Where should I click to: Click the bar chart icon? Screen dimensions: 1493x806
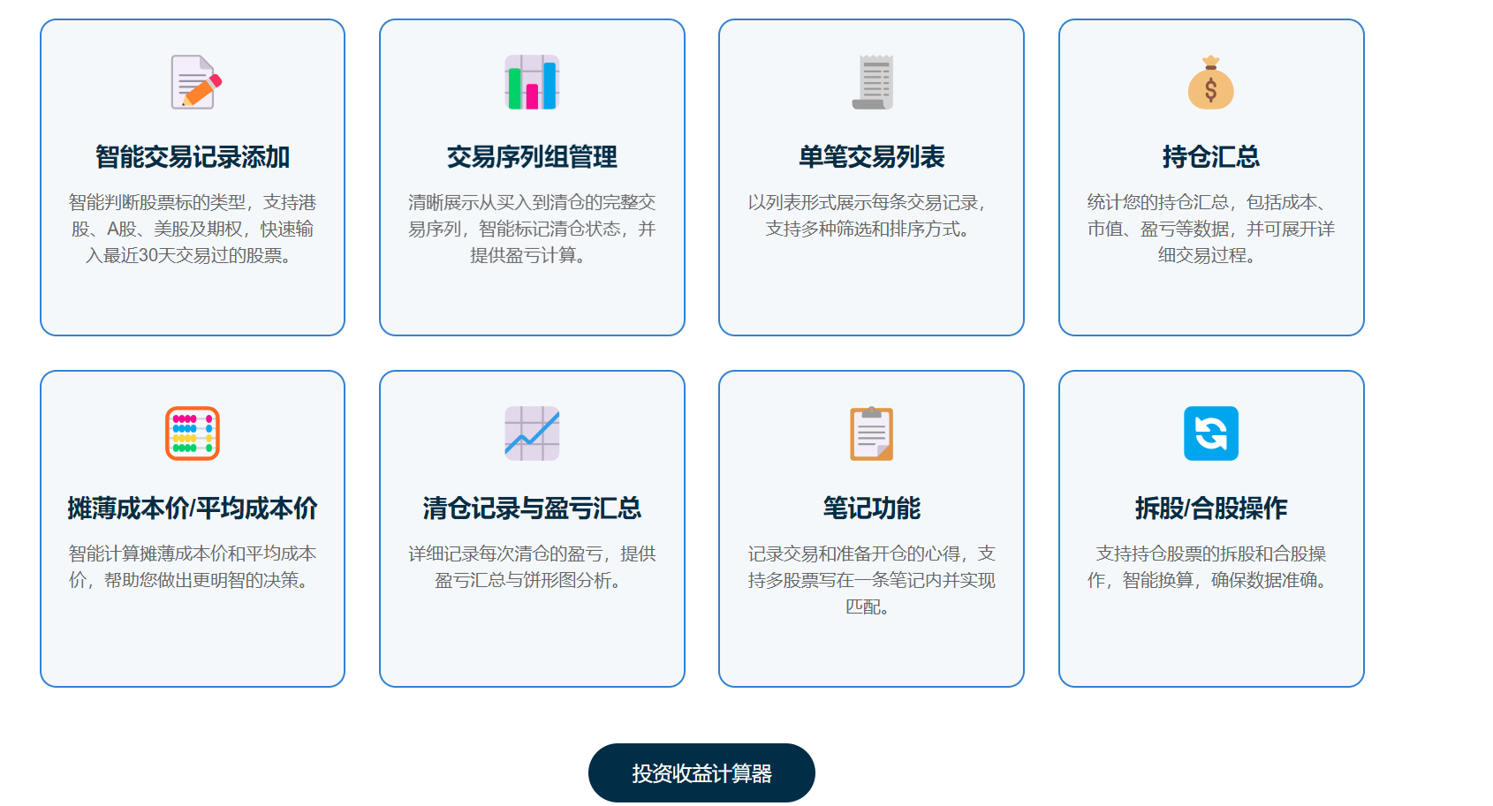coord(532,82)
